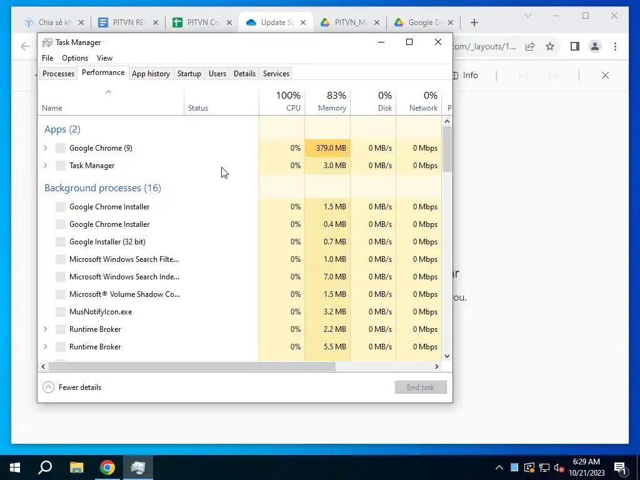Sort by Status column header
The width and height of the screenshot is (640, 480).
pyautogui.click(x=221, y=101)
